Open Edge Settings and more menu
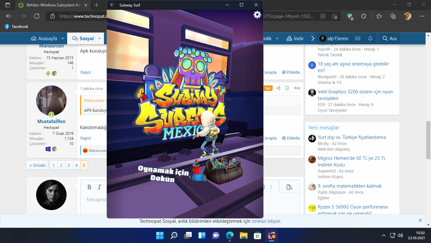 (422, 16)
